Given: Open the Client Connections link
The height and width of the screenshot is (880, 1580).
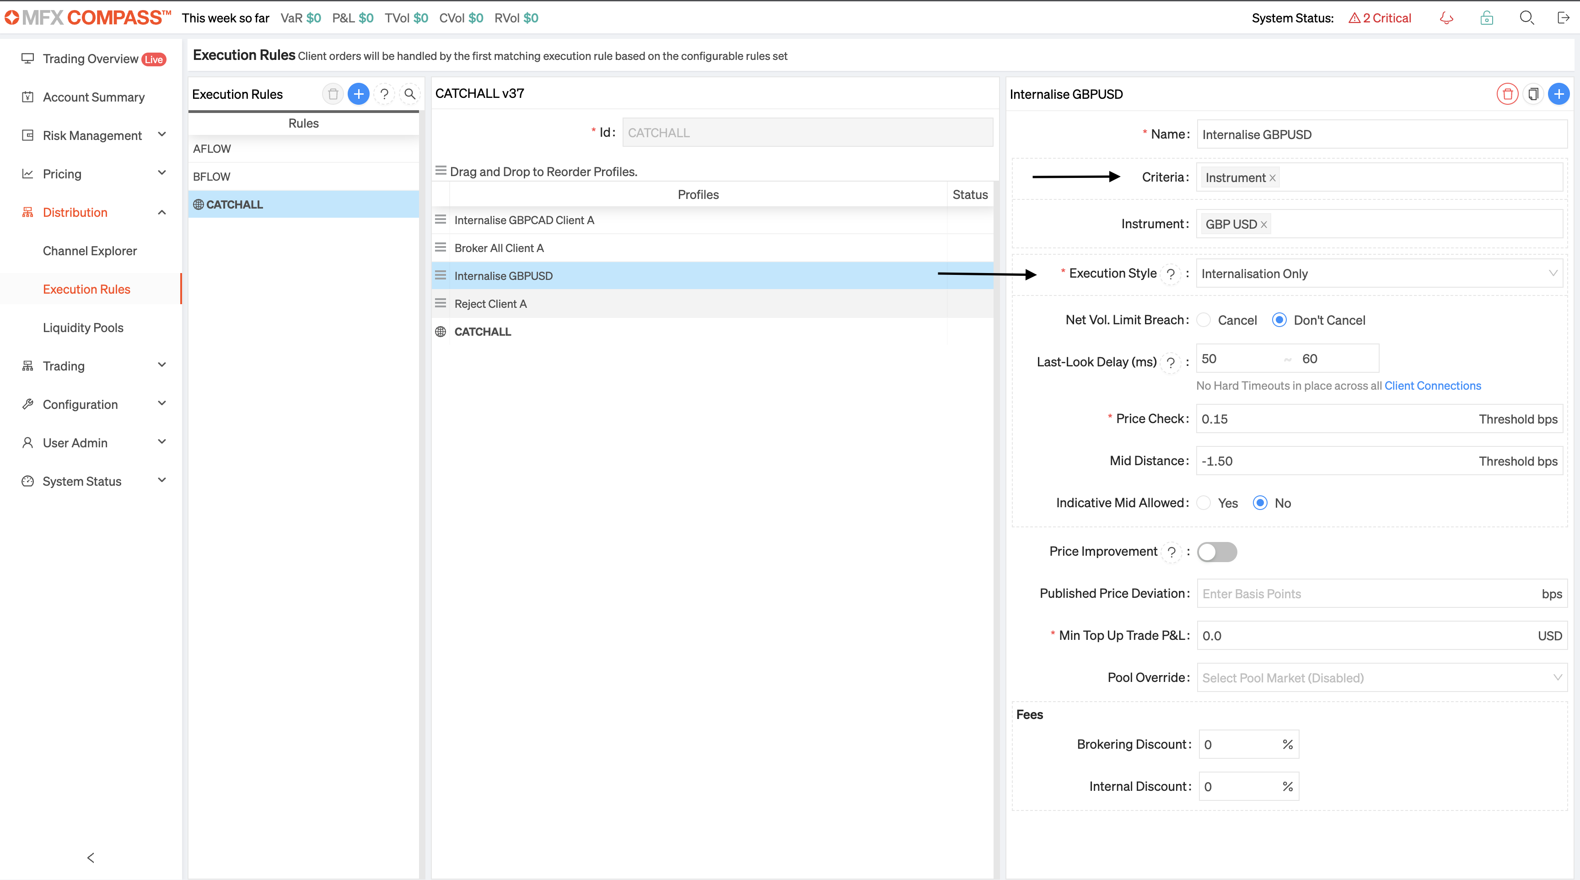Looking at the screenshot, I should (x=1433, y=386).
